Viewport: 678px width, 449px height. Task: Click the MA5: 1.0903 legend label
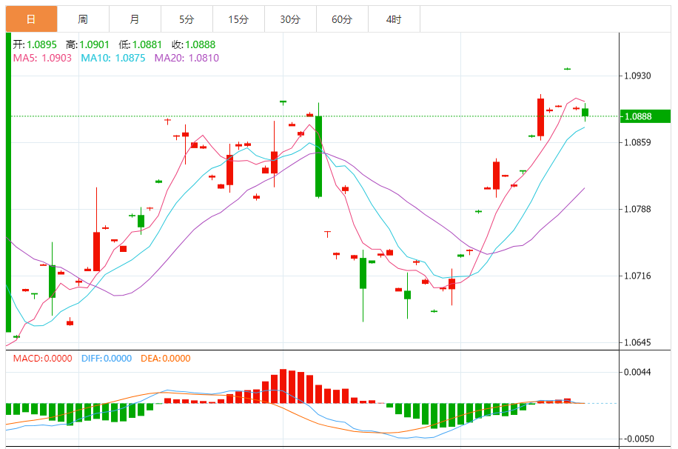tap(42, 58)
